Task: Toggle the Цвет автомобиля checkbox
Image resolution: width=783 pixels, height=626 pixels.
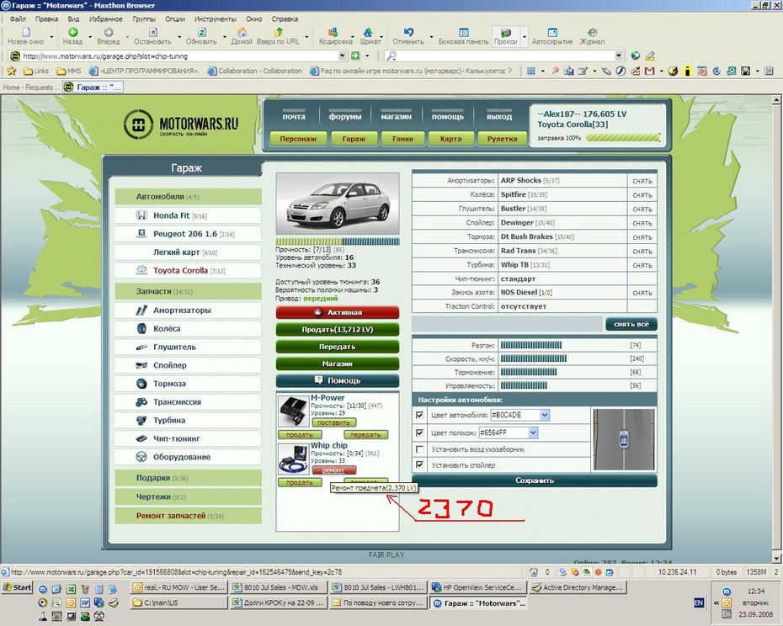Action: click(x=420, y=415)
